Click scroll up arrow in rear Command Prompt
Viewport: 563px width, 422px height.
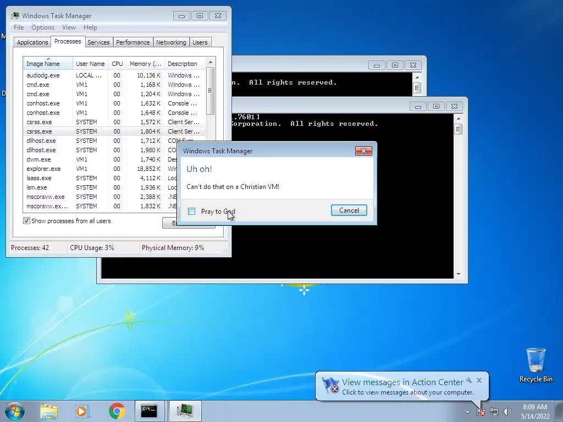417,77
